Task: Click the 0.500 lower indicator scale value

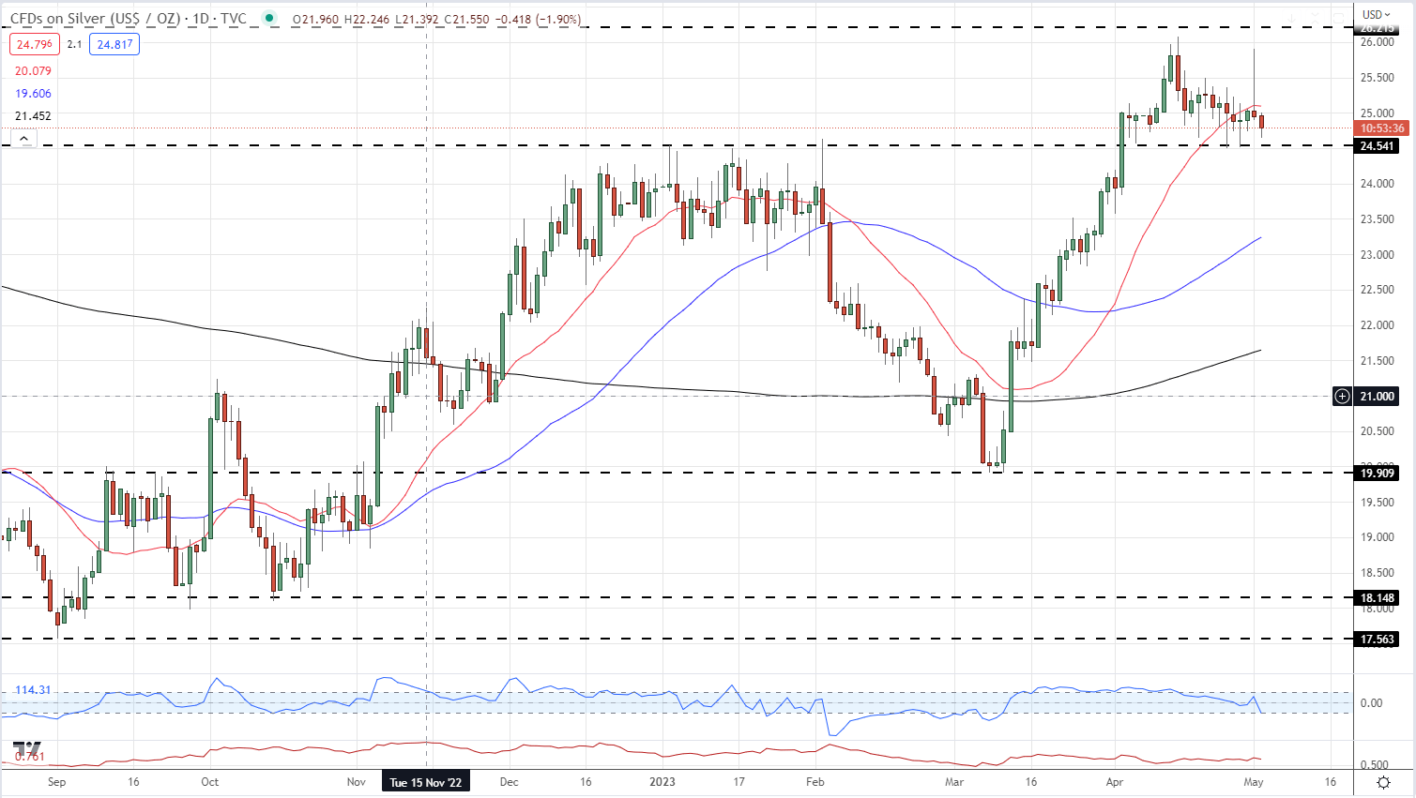Action: [1375, 765]
